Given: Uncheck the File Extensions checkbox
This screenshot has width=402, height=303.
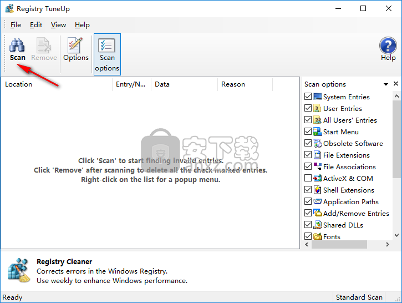Looking at the screenshot, I should [308, 155].
